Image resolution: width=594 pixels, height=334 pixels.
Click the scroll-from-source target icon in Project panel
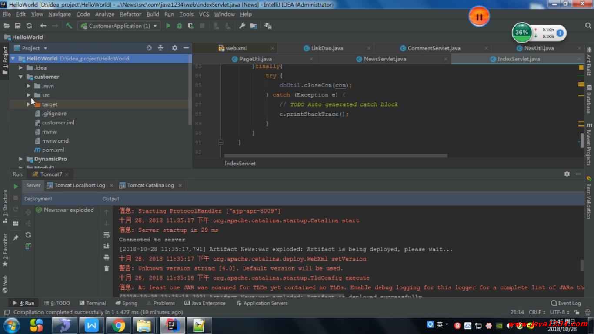(149, 48)
